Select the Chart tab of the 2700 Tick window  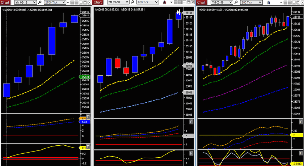[5, 2]
